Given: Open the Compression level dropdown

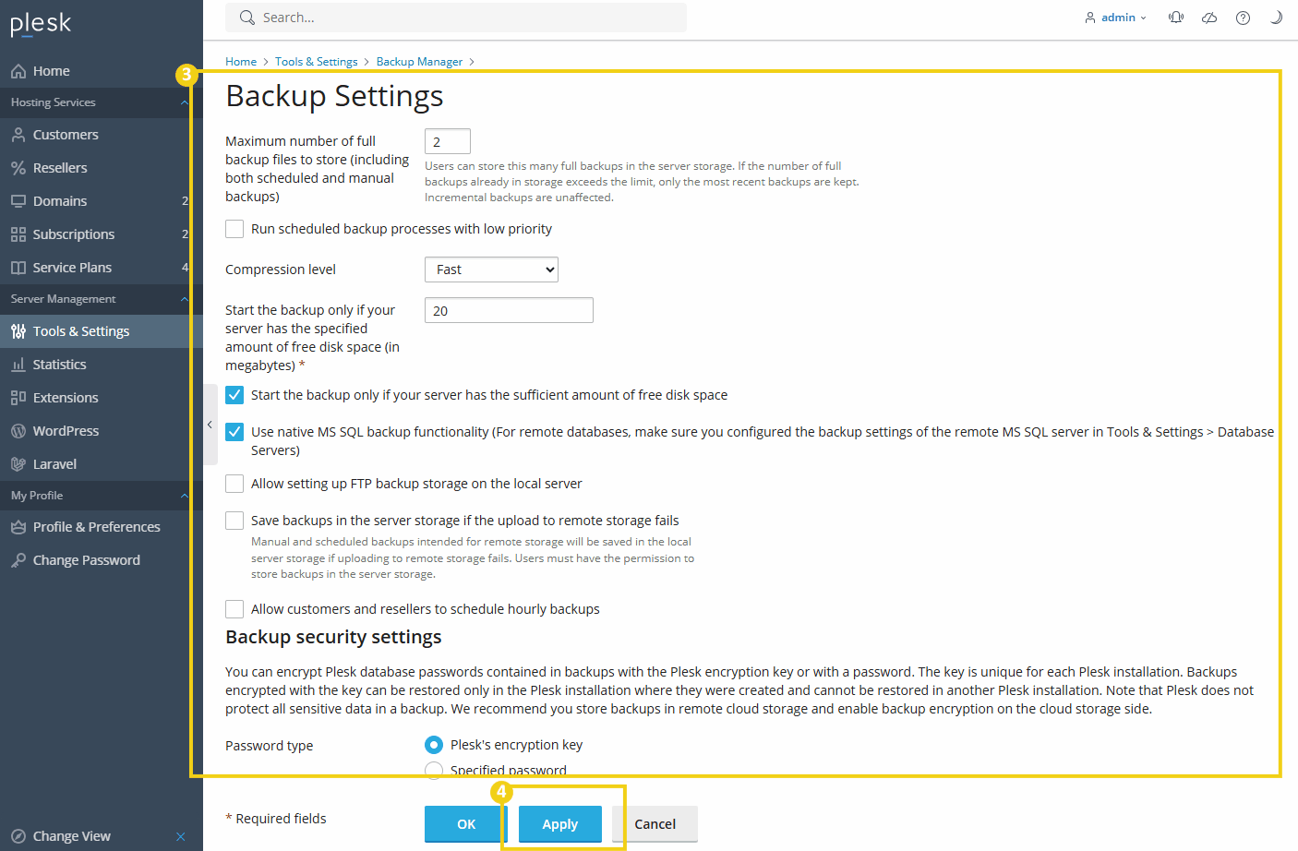Looking at the screenshot, I should tap(491, 270).
